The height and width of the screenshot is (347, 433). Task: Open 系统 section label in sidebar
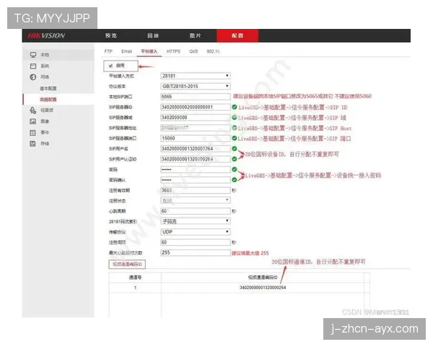[45, 66]
